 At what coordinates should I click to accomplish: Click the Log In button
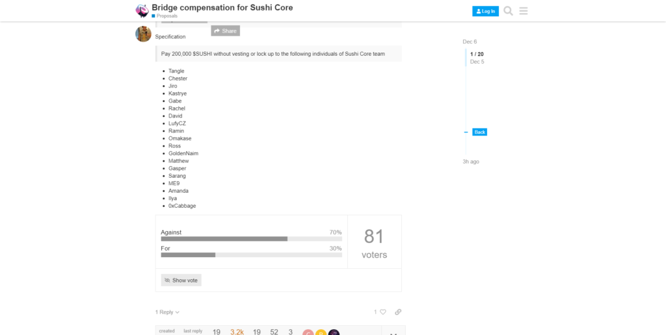[485, 12]
